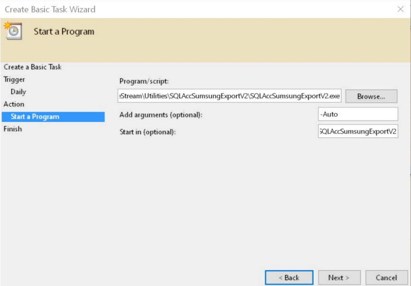Focus the Add arguments field containing -Auto
Screen dimensions: 411x286
[358, 114]
